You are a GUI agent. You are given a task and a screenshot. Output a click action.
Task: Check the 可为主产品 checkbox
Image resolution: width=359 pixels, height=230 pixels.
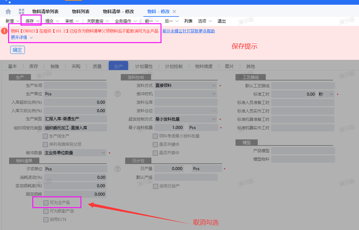coord(46,203)
